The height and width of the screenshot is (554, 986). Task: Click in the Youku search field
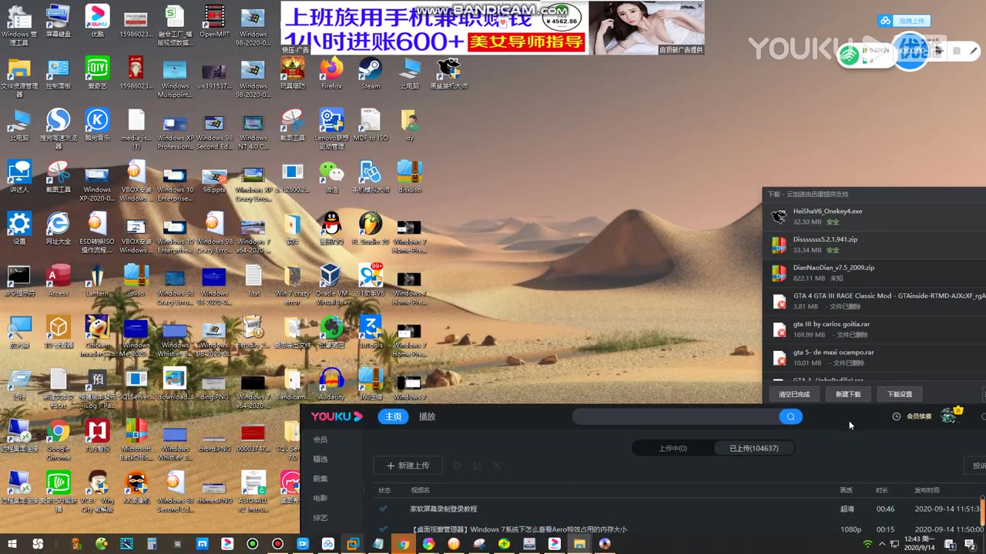coord(676,416)
